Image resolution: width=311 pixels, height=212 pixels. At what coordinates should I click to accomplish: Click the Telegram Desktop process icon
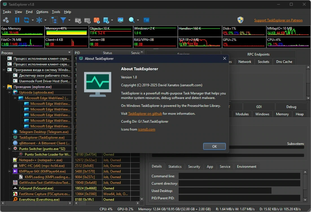point(15,132)
